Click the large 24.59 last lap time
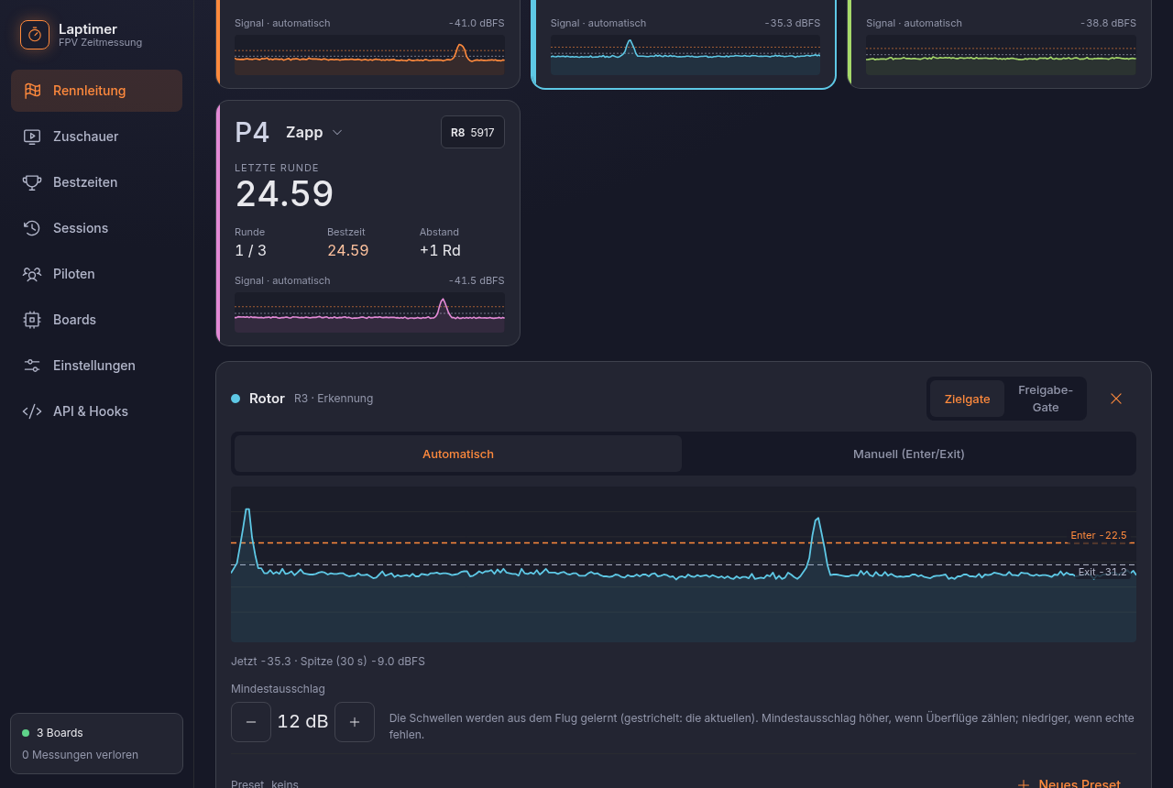 [285, 194]
